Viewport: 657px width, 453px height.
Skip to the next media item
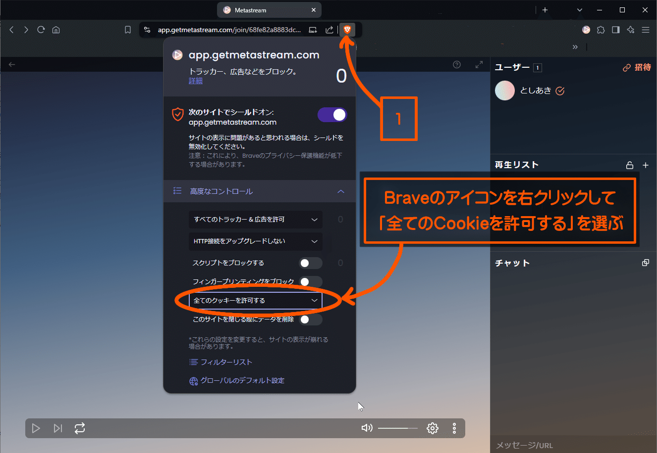(x=58, y=428)
